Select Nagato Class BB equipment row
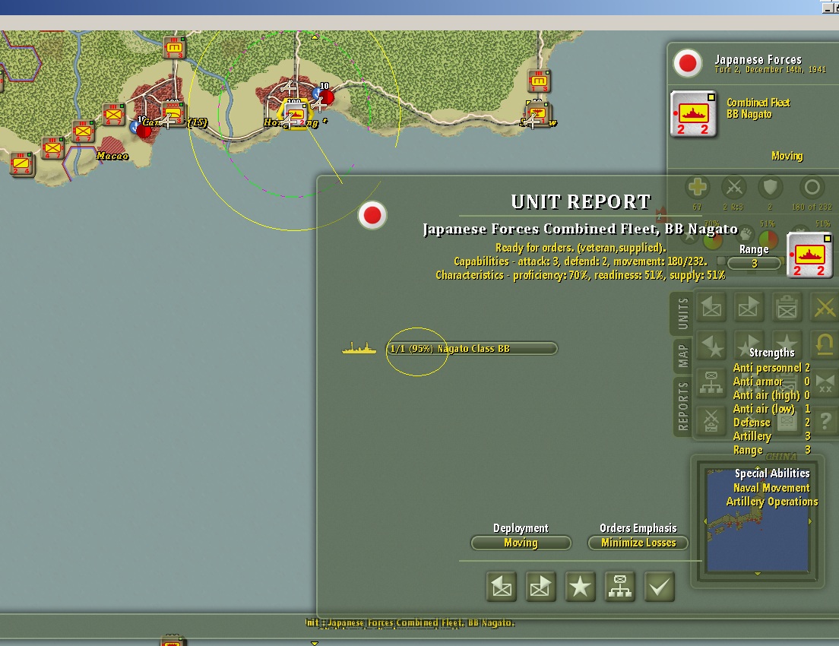 pos(472,349)
